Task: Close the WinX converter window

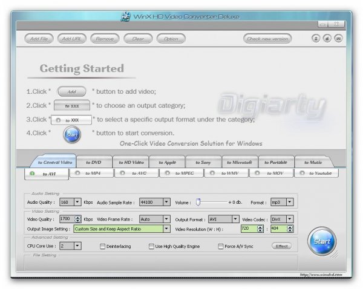Action: pos(336,24)
